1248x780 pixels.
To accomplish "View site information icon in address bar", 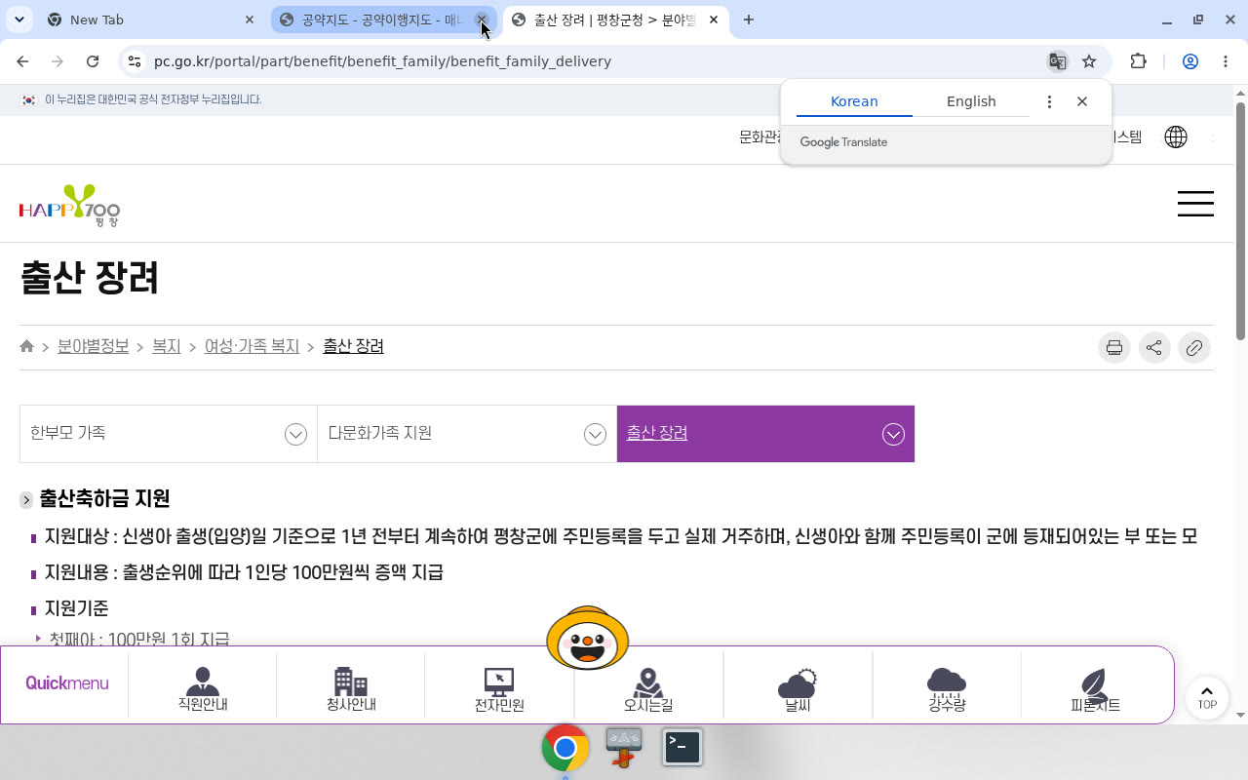I will point(135,61).
